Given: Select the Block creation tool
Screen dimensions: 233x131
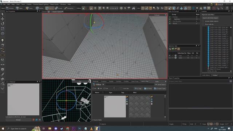Looking at the screenshot, I should [x=3, y=45].
